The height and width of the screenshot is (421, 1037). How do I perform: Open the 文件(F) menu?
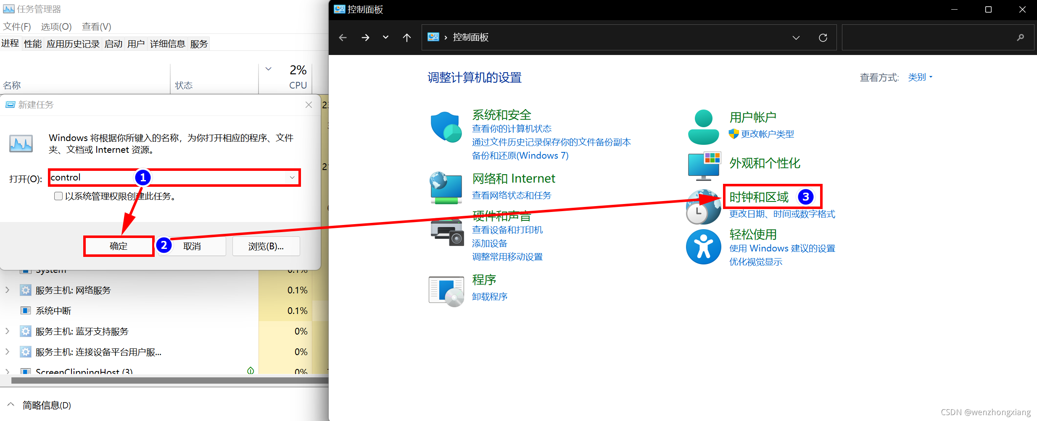(x=17, y=27)
